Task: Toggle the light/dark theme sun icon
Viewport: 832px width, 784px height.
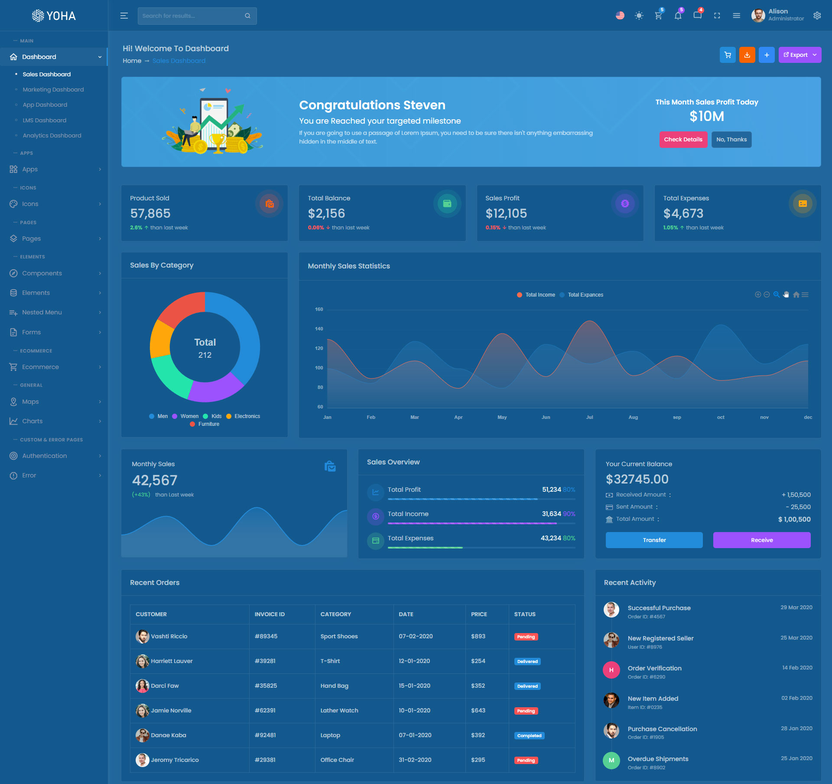Action: 639,16
